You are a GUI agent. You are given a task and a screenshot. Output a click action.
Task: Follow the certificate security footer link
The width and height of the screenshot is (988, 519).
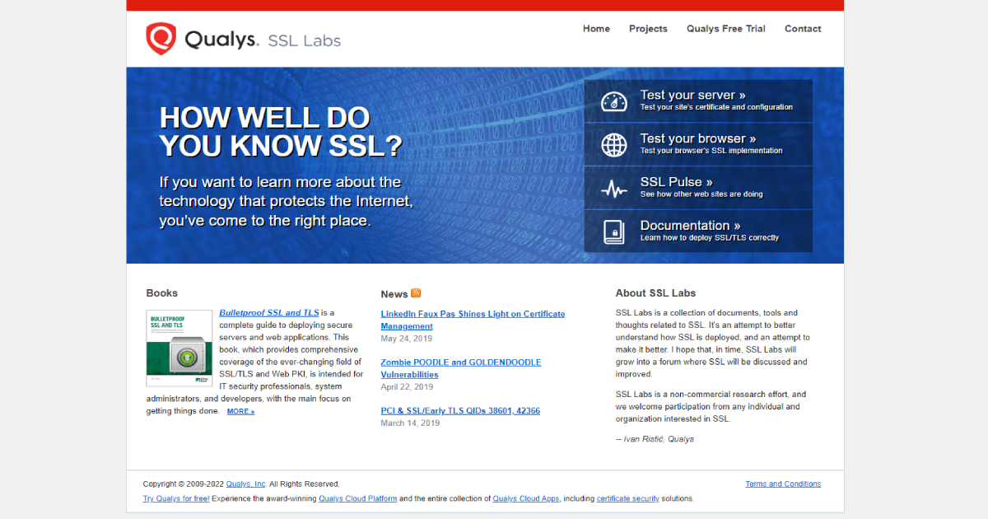point(628,498)
